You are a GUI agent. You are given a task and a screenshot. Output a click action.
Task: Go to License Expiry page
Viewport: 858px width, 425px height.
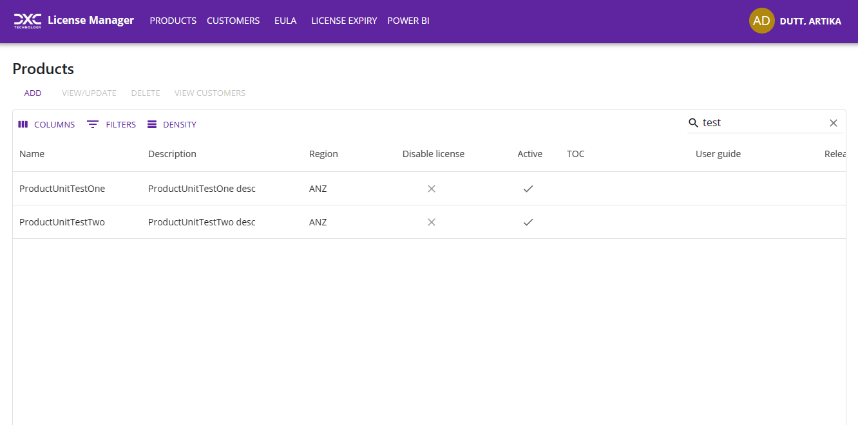coord(344,21)
